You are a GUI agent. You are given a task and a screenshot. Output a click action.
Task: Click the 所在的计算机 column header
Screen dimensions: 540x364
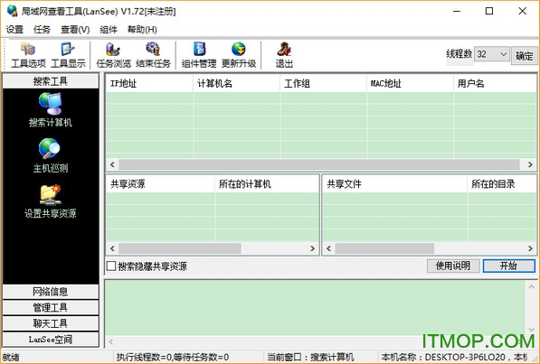[267, 184]
